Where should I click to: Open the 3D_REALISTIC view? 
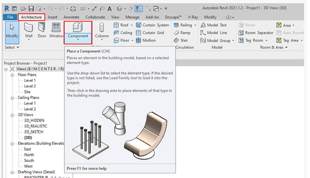coord(35,126)
